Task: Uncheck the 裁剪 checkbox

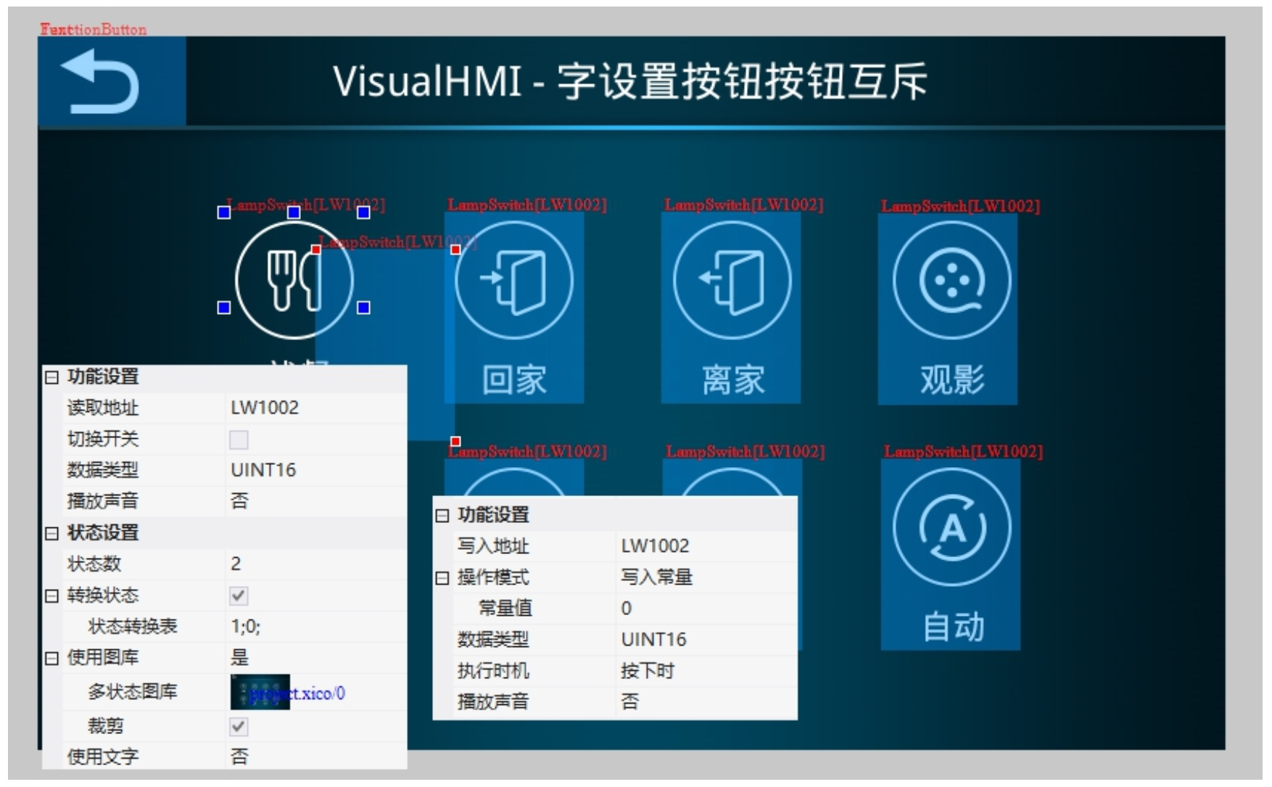Action: [x=239, y=726]
